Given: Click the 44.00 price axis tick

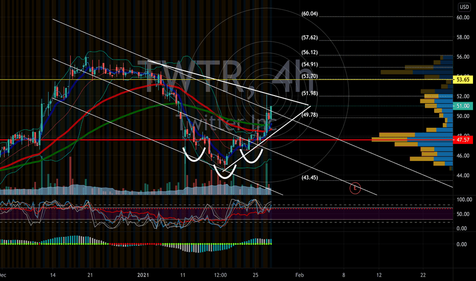Looking at the screenshot, I should [463, 176].
